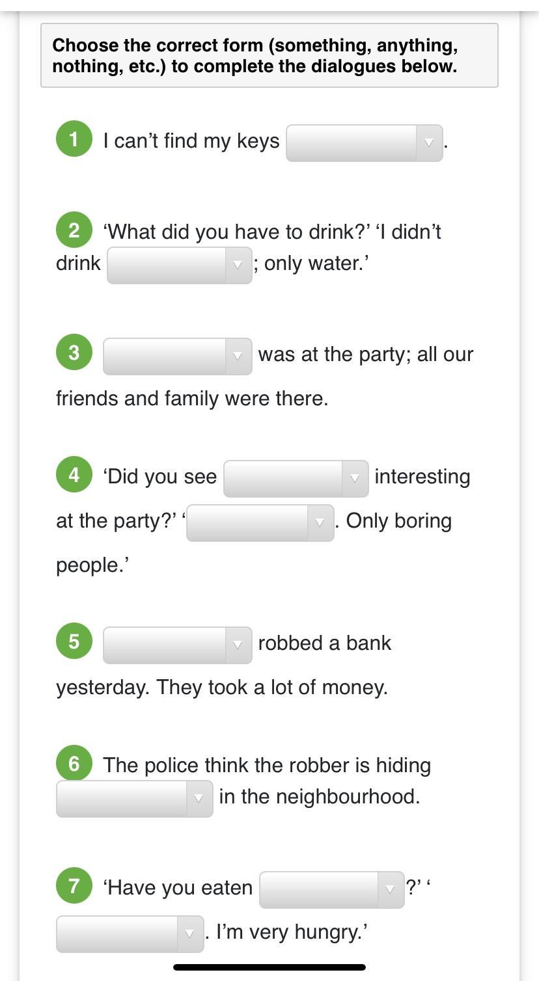Click the green number 7 question badge
Viewport: 539px width, 981px height.
[x=74, y=886]
